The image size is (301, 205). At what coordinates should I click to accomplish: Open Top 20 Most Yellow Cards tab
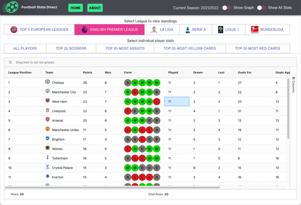pos(190,48)
